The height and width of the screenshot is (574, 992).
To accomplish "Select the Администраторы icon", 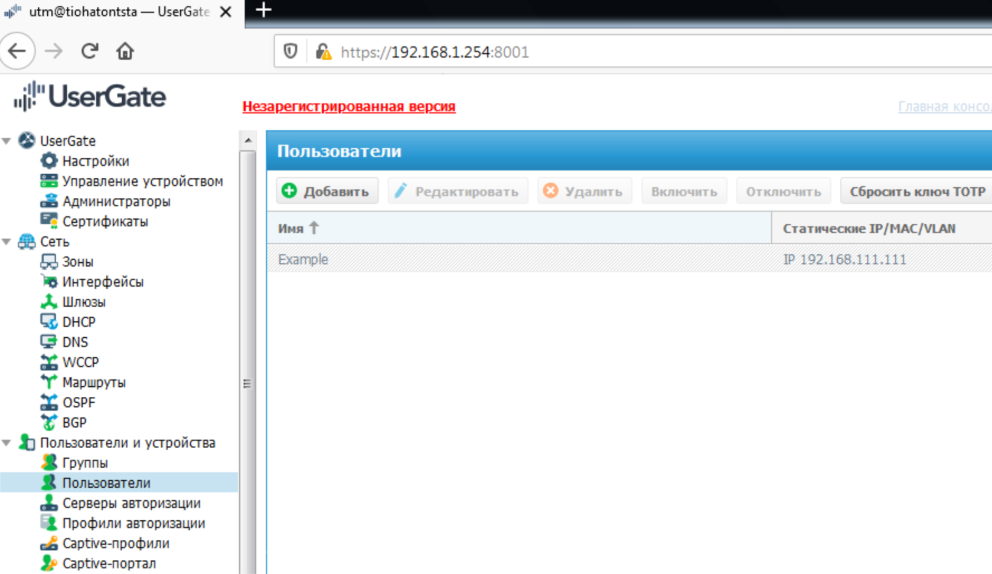I will click(48, 201).
